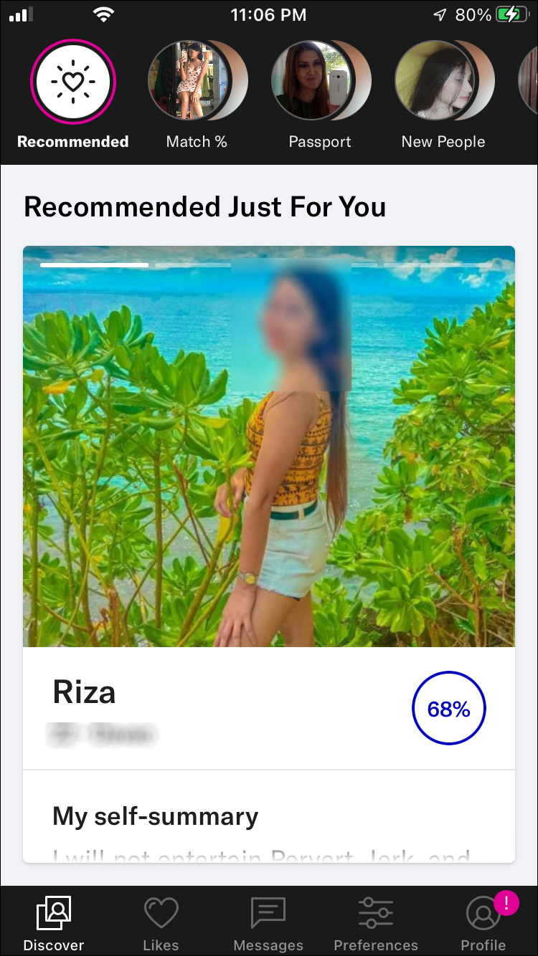Open the New People category thumbnail

pyautogui.click(x=435, y=80)
